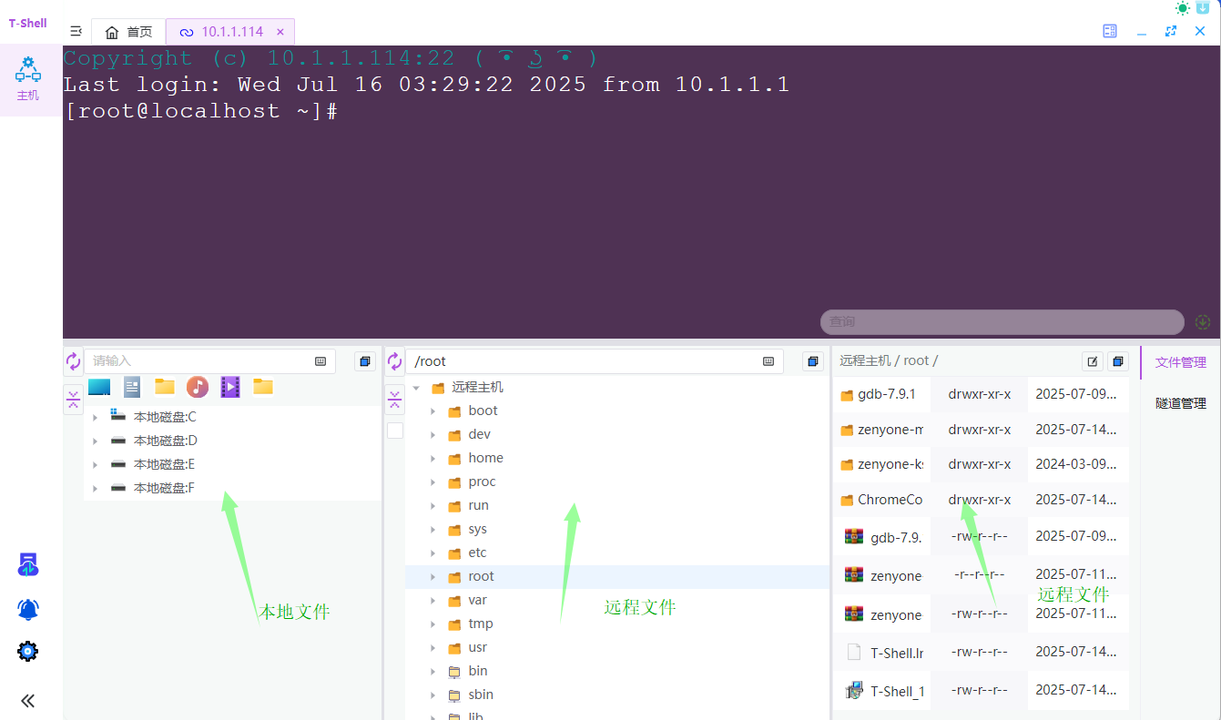Click the layout icon in title bar

(x=1110, y=31)
